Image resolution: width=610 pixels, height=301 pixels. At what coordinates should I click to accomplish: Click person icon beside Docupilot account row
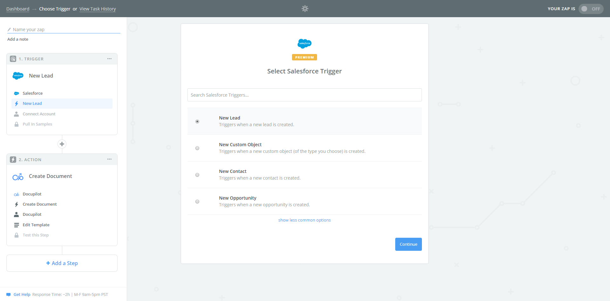[17, 215]
